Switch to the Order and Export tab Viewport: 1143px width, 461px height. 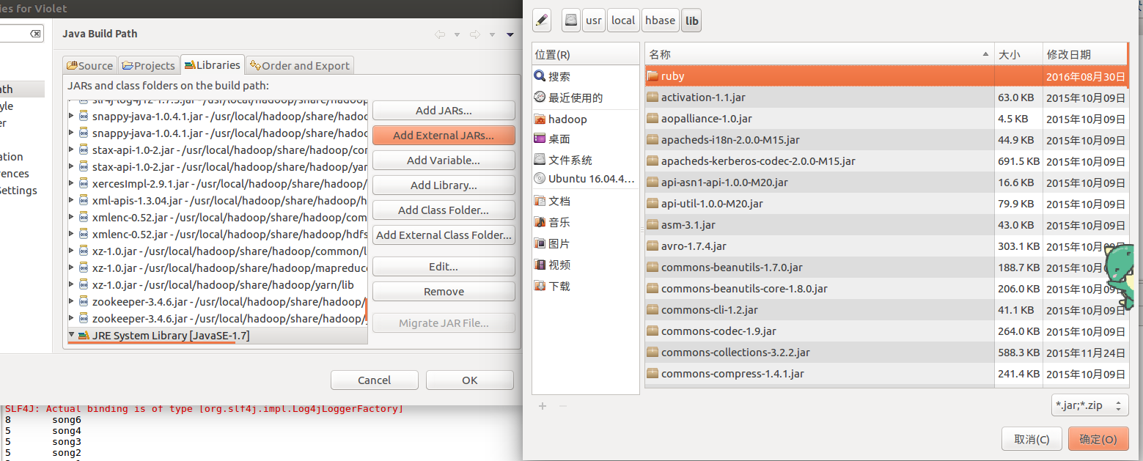(x=299, y=64)
